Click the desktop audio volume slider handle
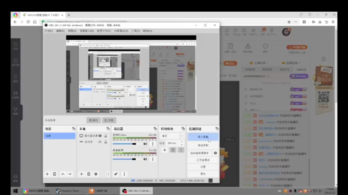The height and width of the screenshot is (195, 348). [134, 159]
